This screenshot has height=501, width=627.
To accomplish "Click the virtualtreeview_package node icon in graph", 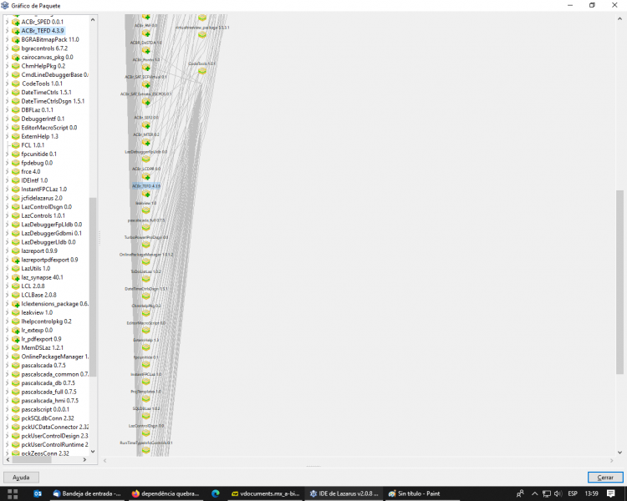I will [202, 35].
